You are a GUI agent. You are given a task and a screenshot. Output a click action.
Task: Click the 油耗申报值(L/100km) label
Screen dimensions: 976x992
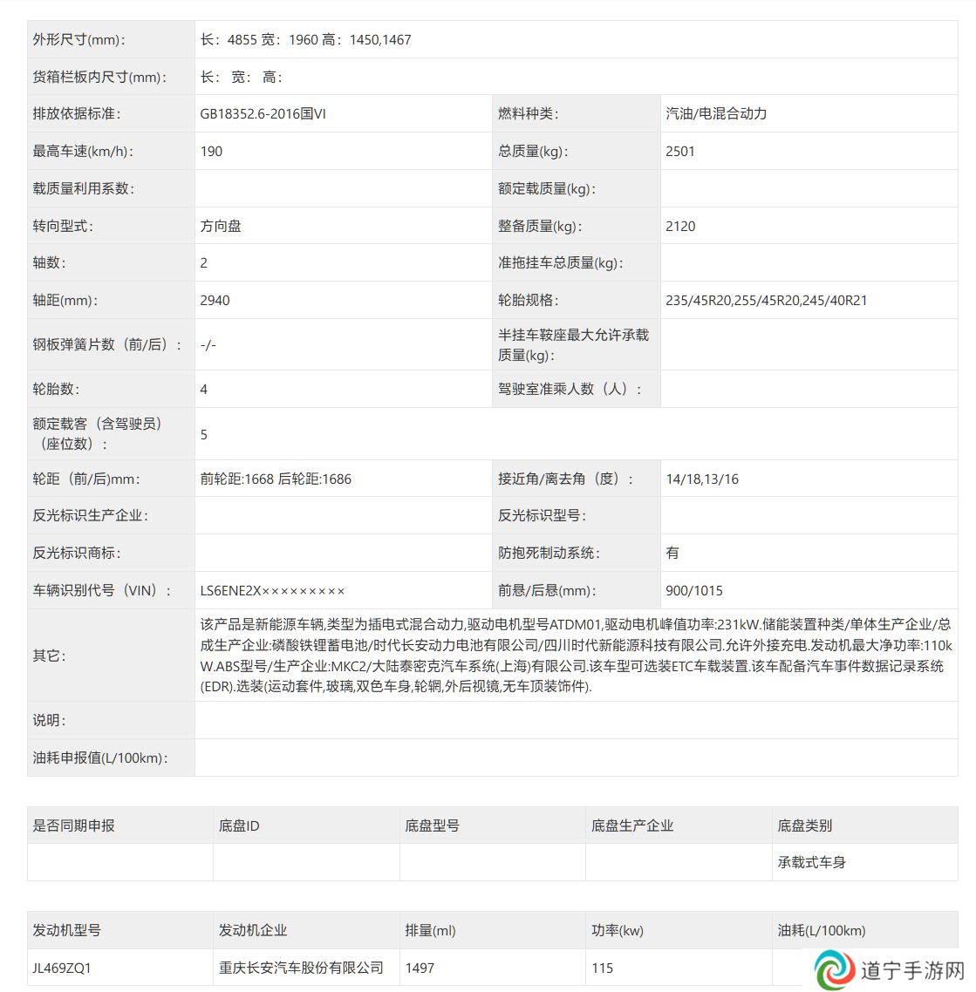click(x=100, y=758)
